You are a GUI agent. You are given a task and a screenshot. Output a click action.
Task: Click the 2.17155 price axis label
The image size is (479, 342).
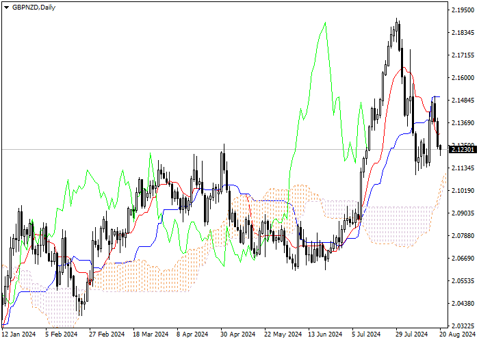coord(463,55)
